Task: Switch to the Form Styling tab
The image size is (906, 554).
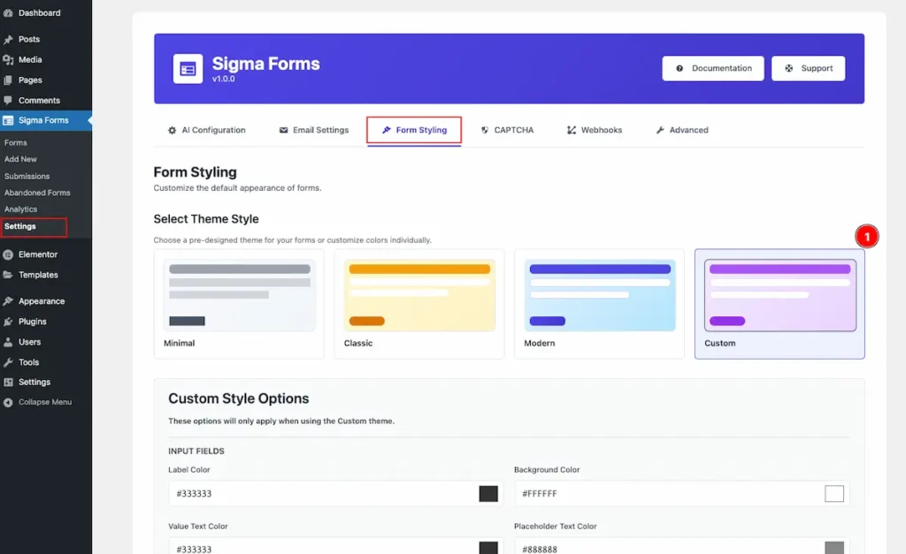Action: point(414,131)
